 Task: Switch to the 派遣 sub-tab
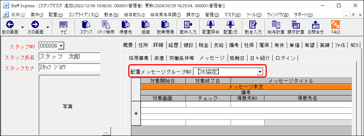(159, 58)
